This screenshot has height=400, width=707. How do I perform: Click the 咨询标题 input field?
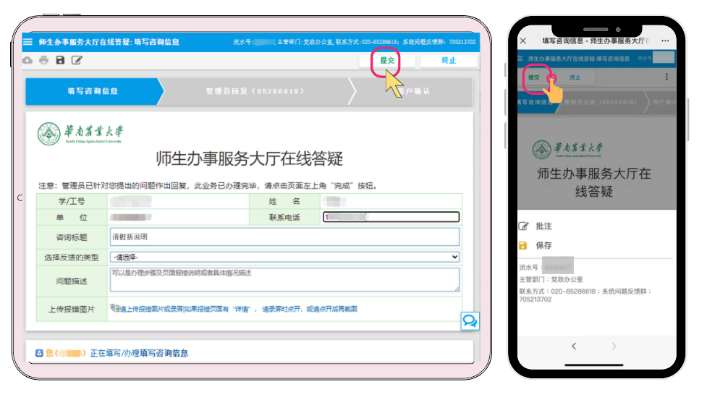coord(284,237)
